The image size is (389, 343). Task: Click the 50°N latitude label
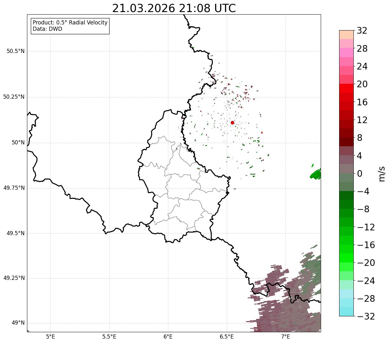(x=18, y=142)
